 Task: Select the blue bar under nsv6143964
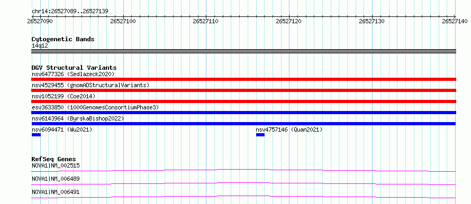pyautogui.click(x=243, y=124)
